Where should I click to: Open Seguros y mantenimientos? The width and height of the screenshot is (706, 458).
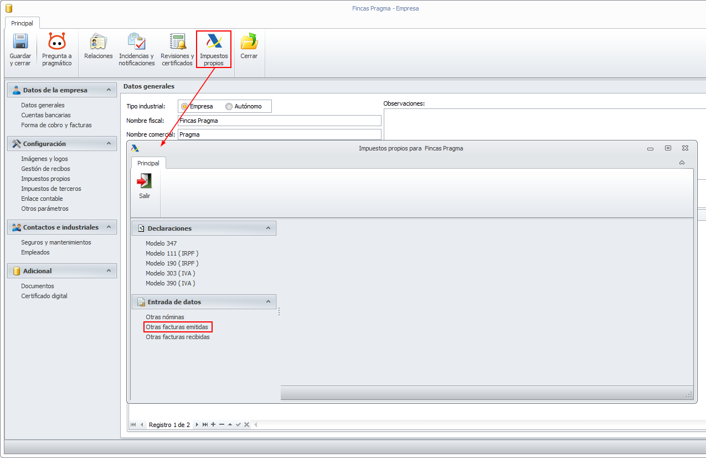click(56, 242)
